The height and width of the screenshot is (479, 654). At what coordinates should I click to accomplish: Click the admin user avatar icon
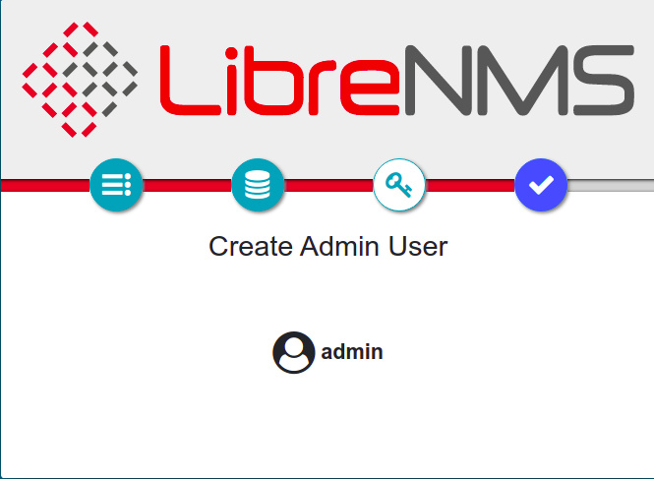[293, 352]
